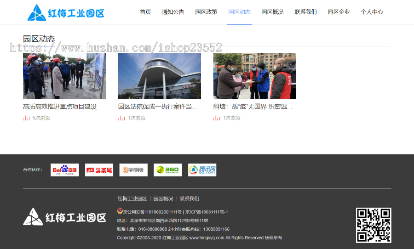Open the 首页 navigation item

pyautogui.click(x=145, y=12)
